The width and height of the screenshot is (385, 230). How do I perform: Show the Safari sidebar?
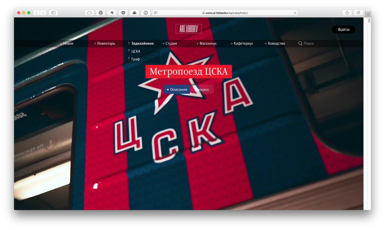53,13
